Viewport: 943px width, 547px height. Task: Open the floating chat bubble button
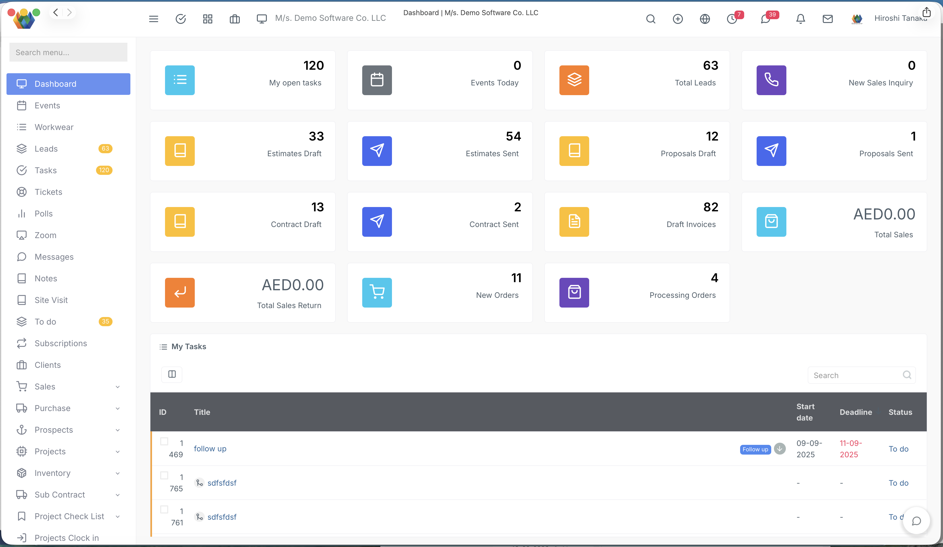coord(916,521)
